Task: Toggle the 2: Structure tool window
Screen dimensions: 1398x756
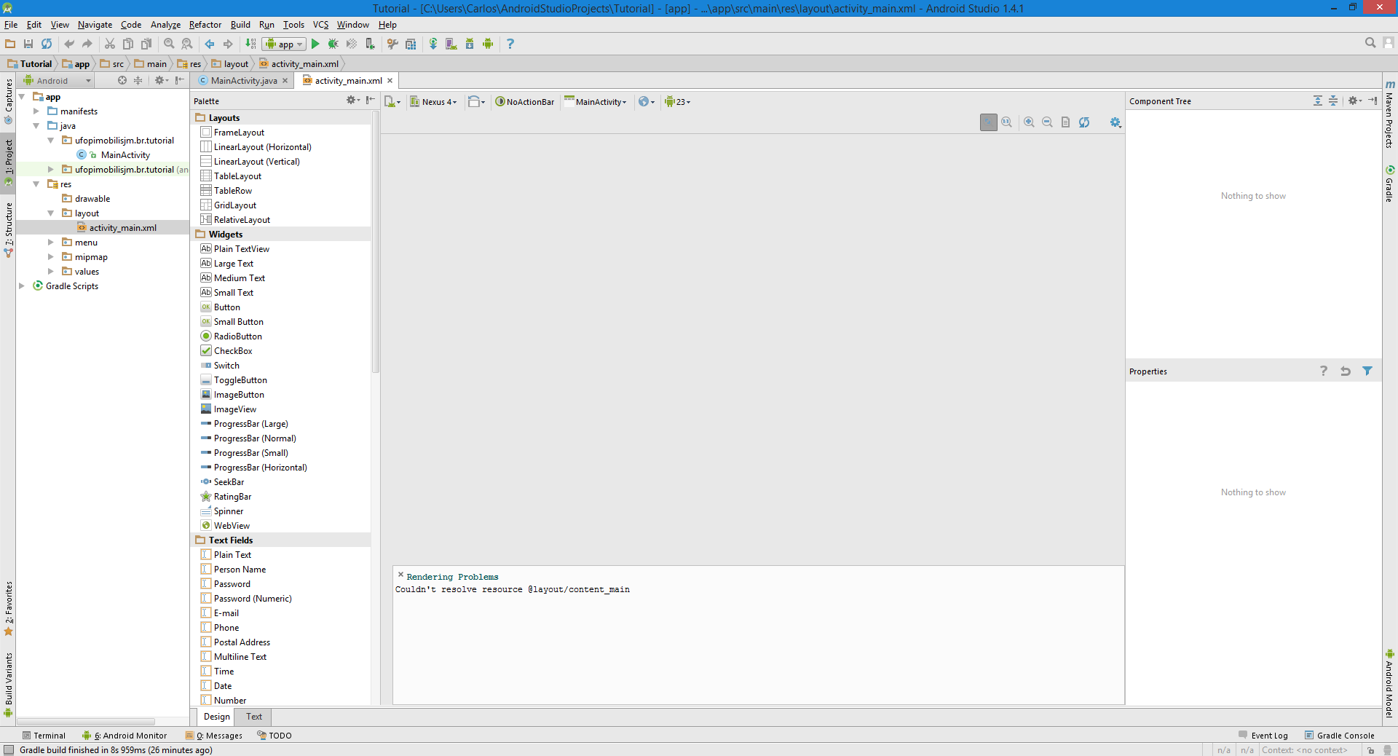Action: [8, 229]
